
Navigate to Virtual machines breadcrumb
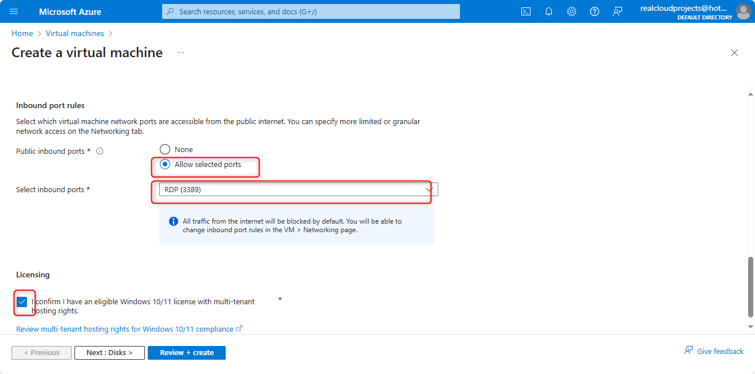pyautogui.click(x=75, y=34)
